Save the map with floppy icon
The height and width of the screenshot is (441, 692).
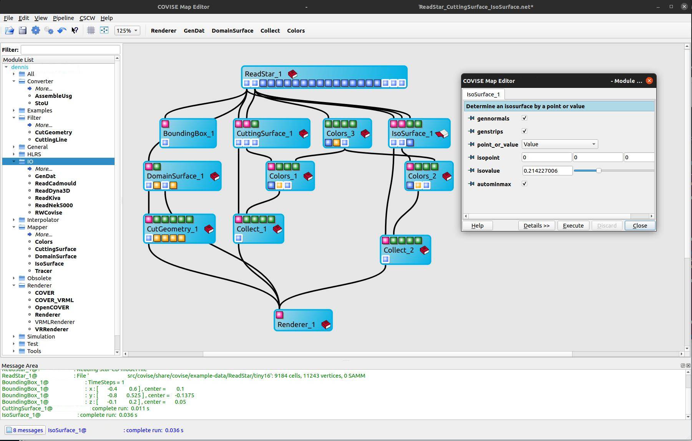tap(23, 30)
